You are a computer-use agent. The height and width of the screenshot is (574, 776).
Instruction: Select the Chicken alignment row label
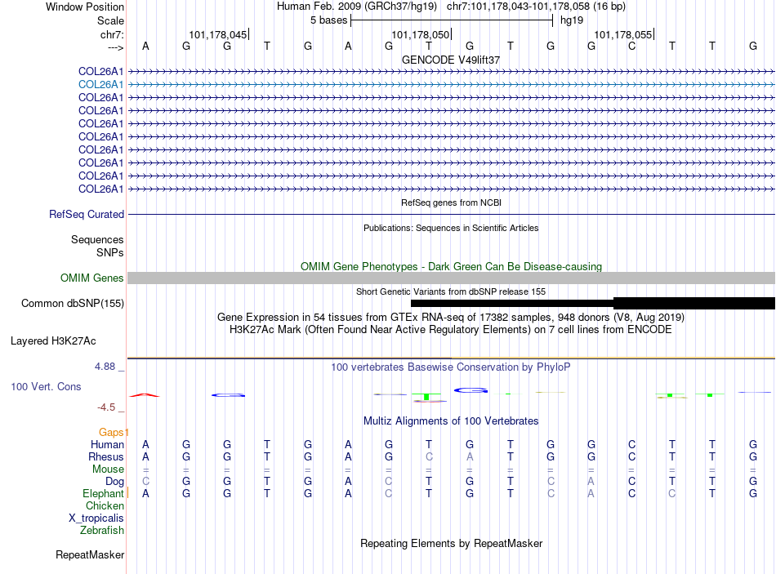105,505
